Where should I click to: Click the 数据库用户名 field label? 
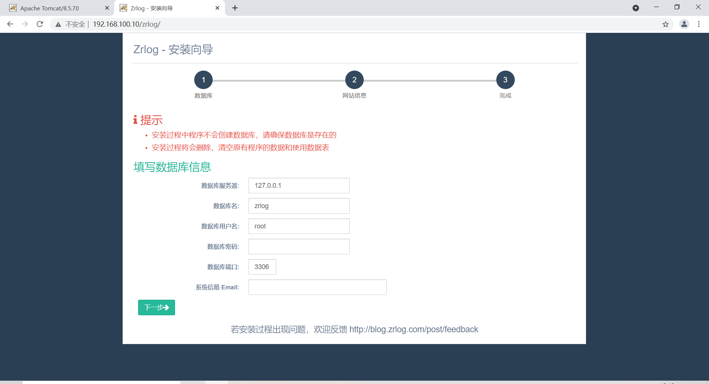[x=220, y=226]
